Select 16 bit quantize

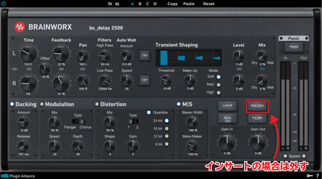click(x=167, y=129)
